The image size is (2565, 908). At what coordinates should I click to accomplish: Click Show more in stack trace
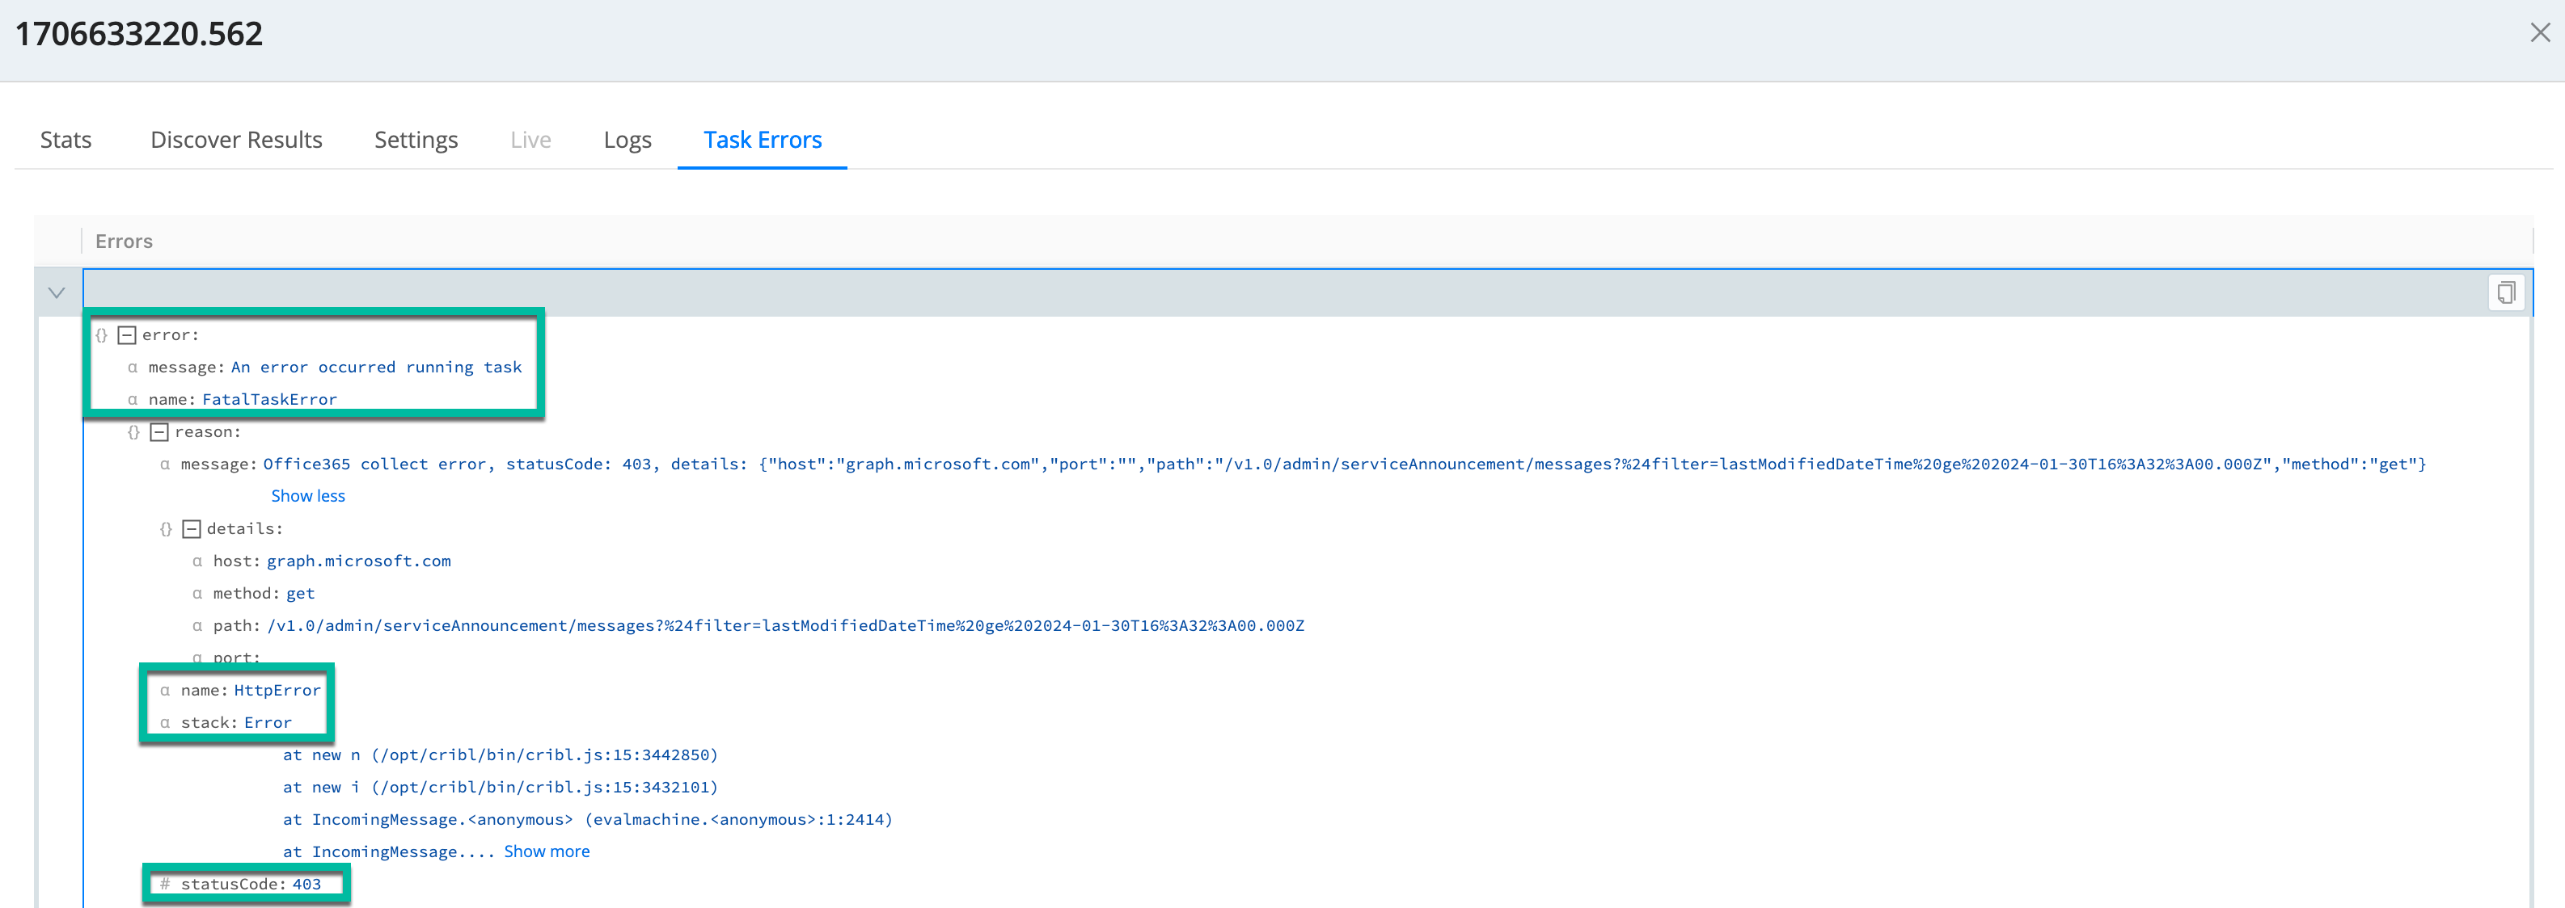click(x=546, y=851)
